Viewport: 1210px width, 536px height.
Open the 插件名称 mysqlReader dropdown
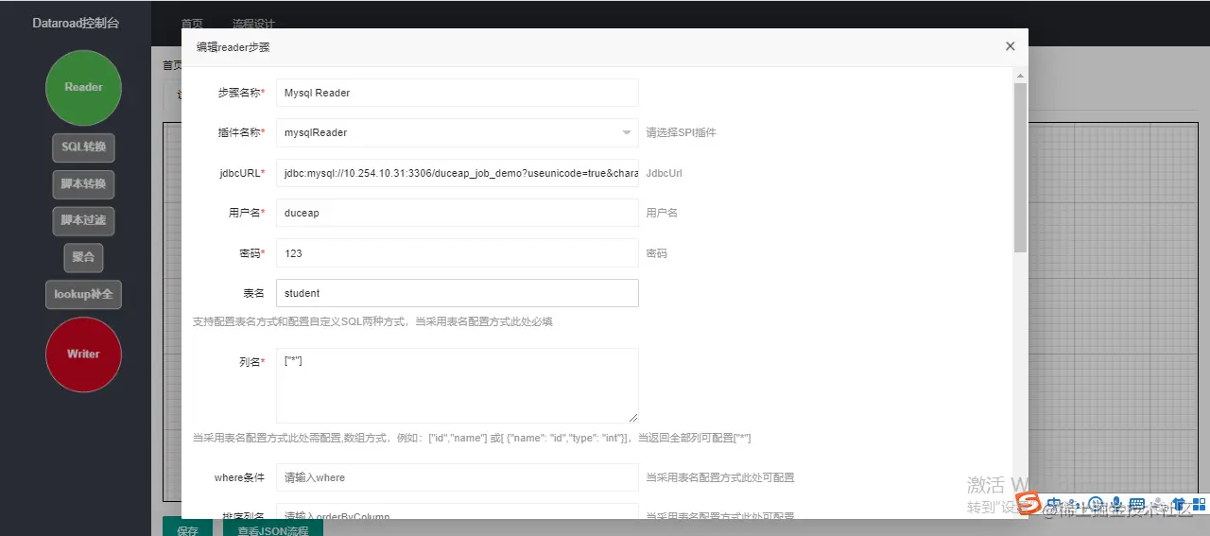pyautogui.click(x=458, y=132)
